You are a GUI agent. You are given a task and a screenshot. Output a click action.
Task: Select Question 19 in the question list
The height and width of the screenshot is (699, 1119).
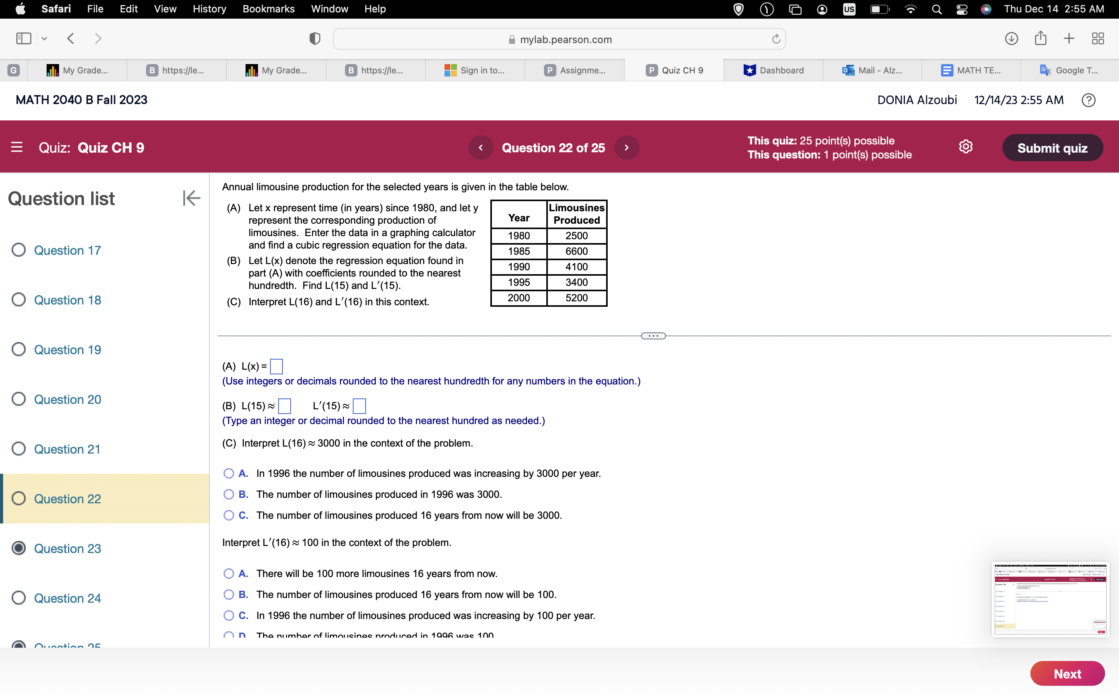tap(67, 350)
